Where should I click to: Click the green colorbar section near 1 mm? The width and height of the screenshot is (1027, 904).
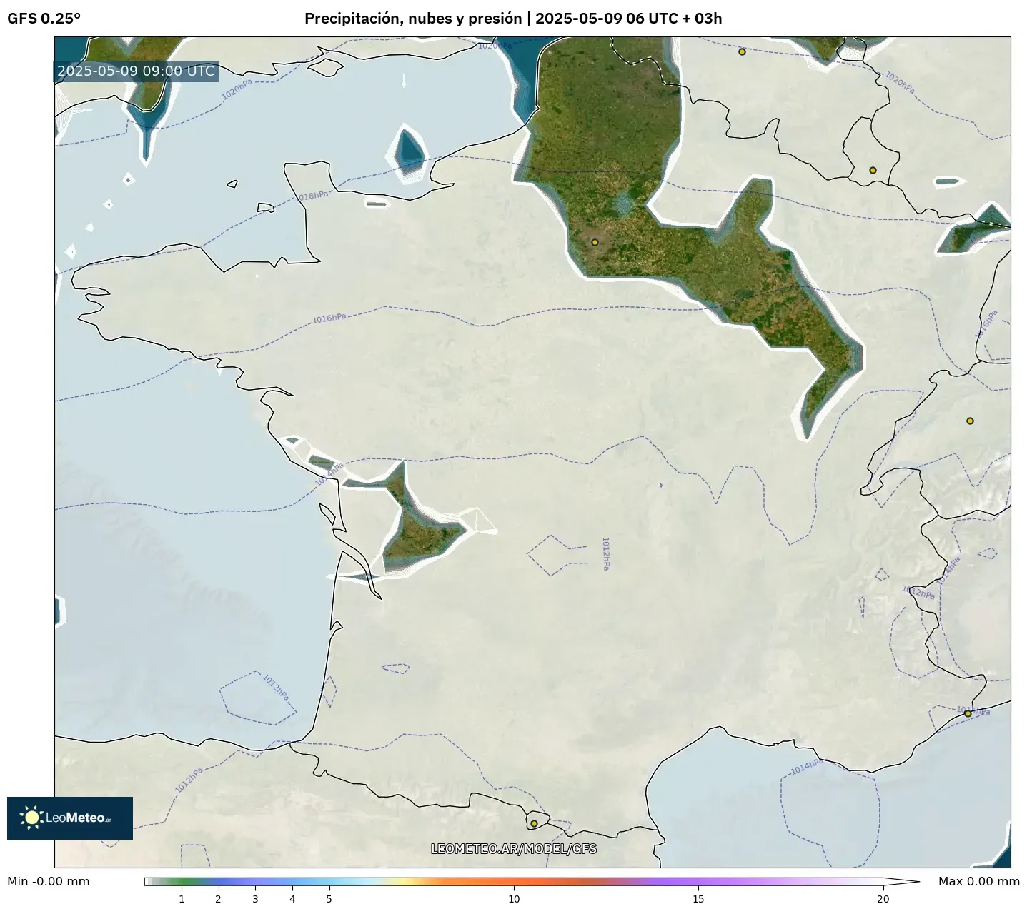(182, 882)
